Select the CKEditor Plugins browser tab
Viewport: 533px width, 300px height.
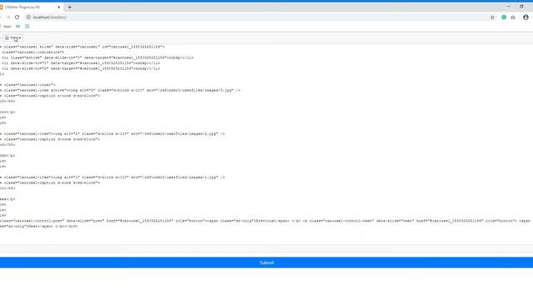[x=30, y=7]
